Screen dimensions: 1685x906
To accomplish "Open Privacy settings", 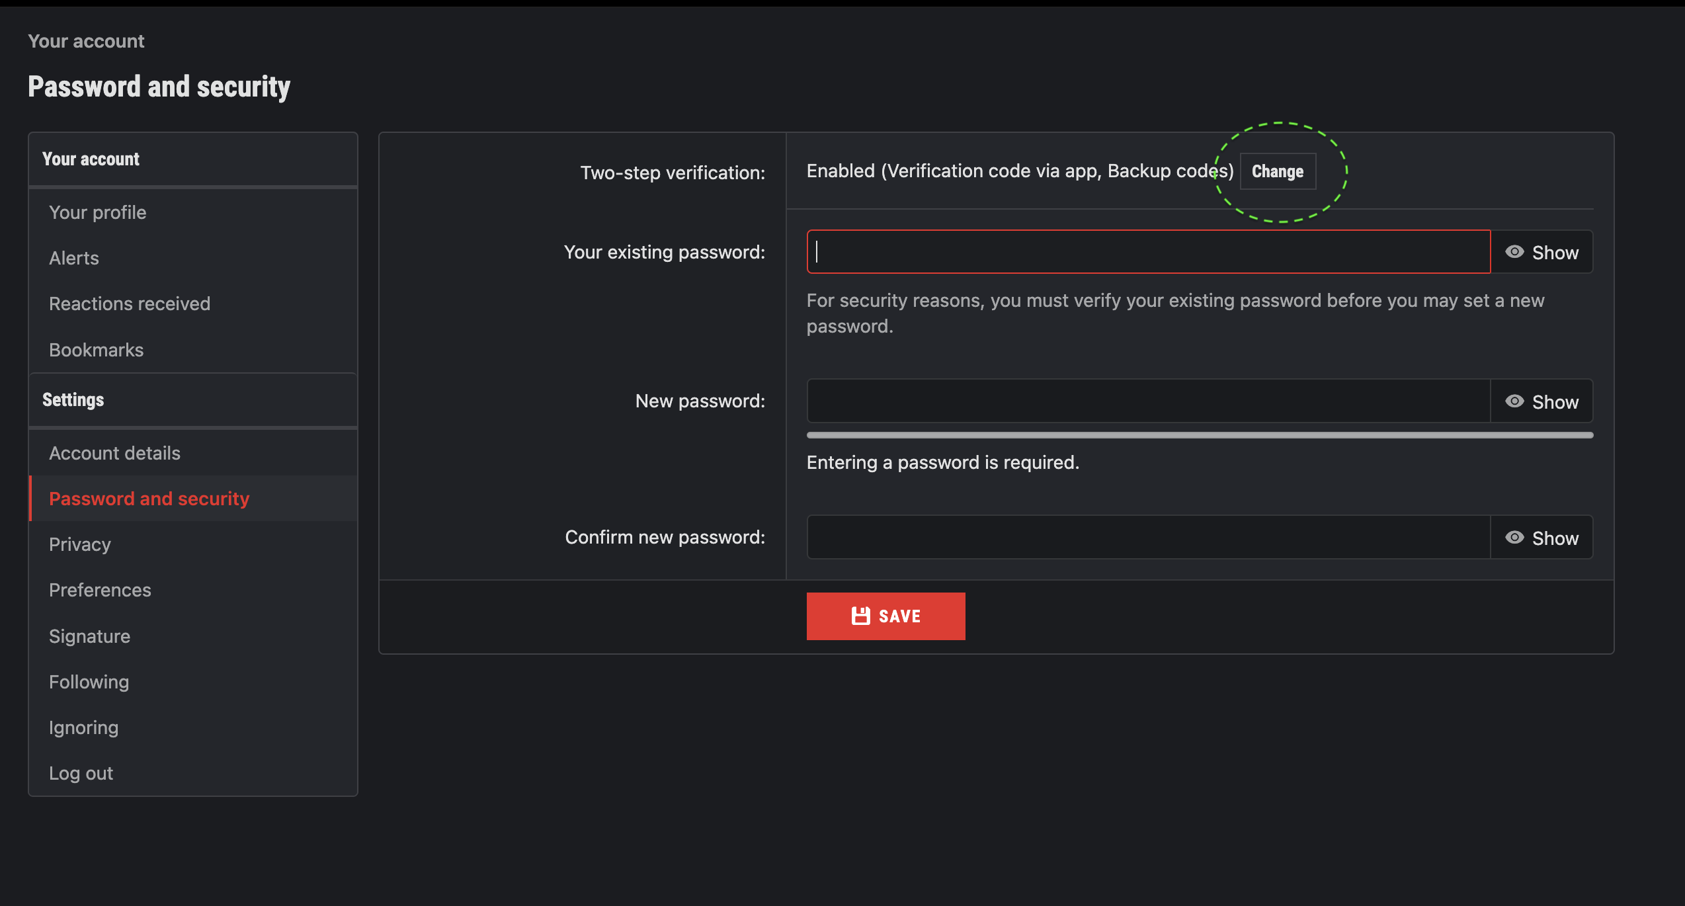I will 193,544.
